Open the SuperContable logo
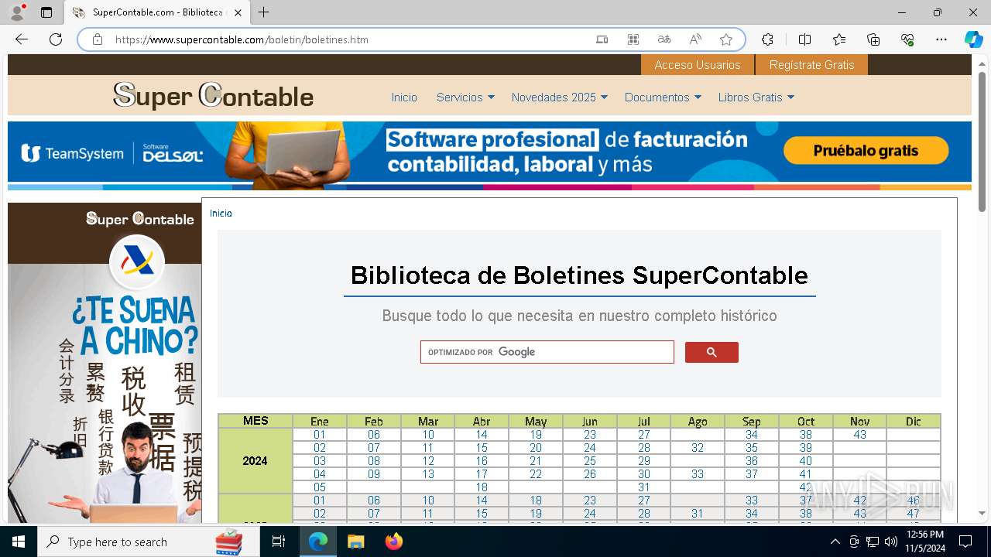Viewport: 991px width, 557px height. (213, 96)
